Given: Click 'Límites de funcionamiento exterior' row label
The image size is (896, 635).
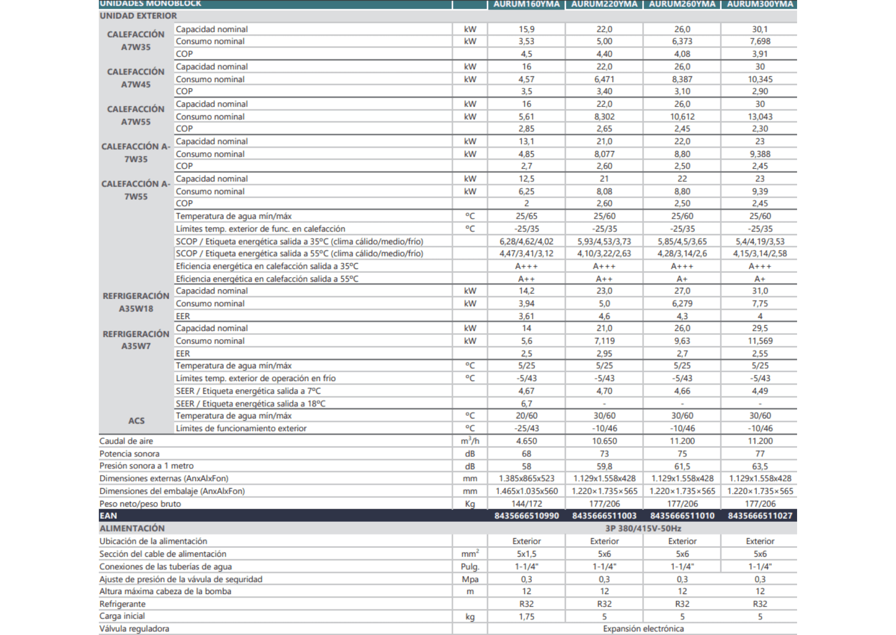Looking at the screenshot, I should coord(241,429).
